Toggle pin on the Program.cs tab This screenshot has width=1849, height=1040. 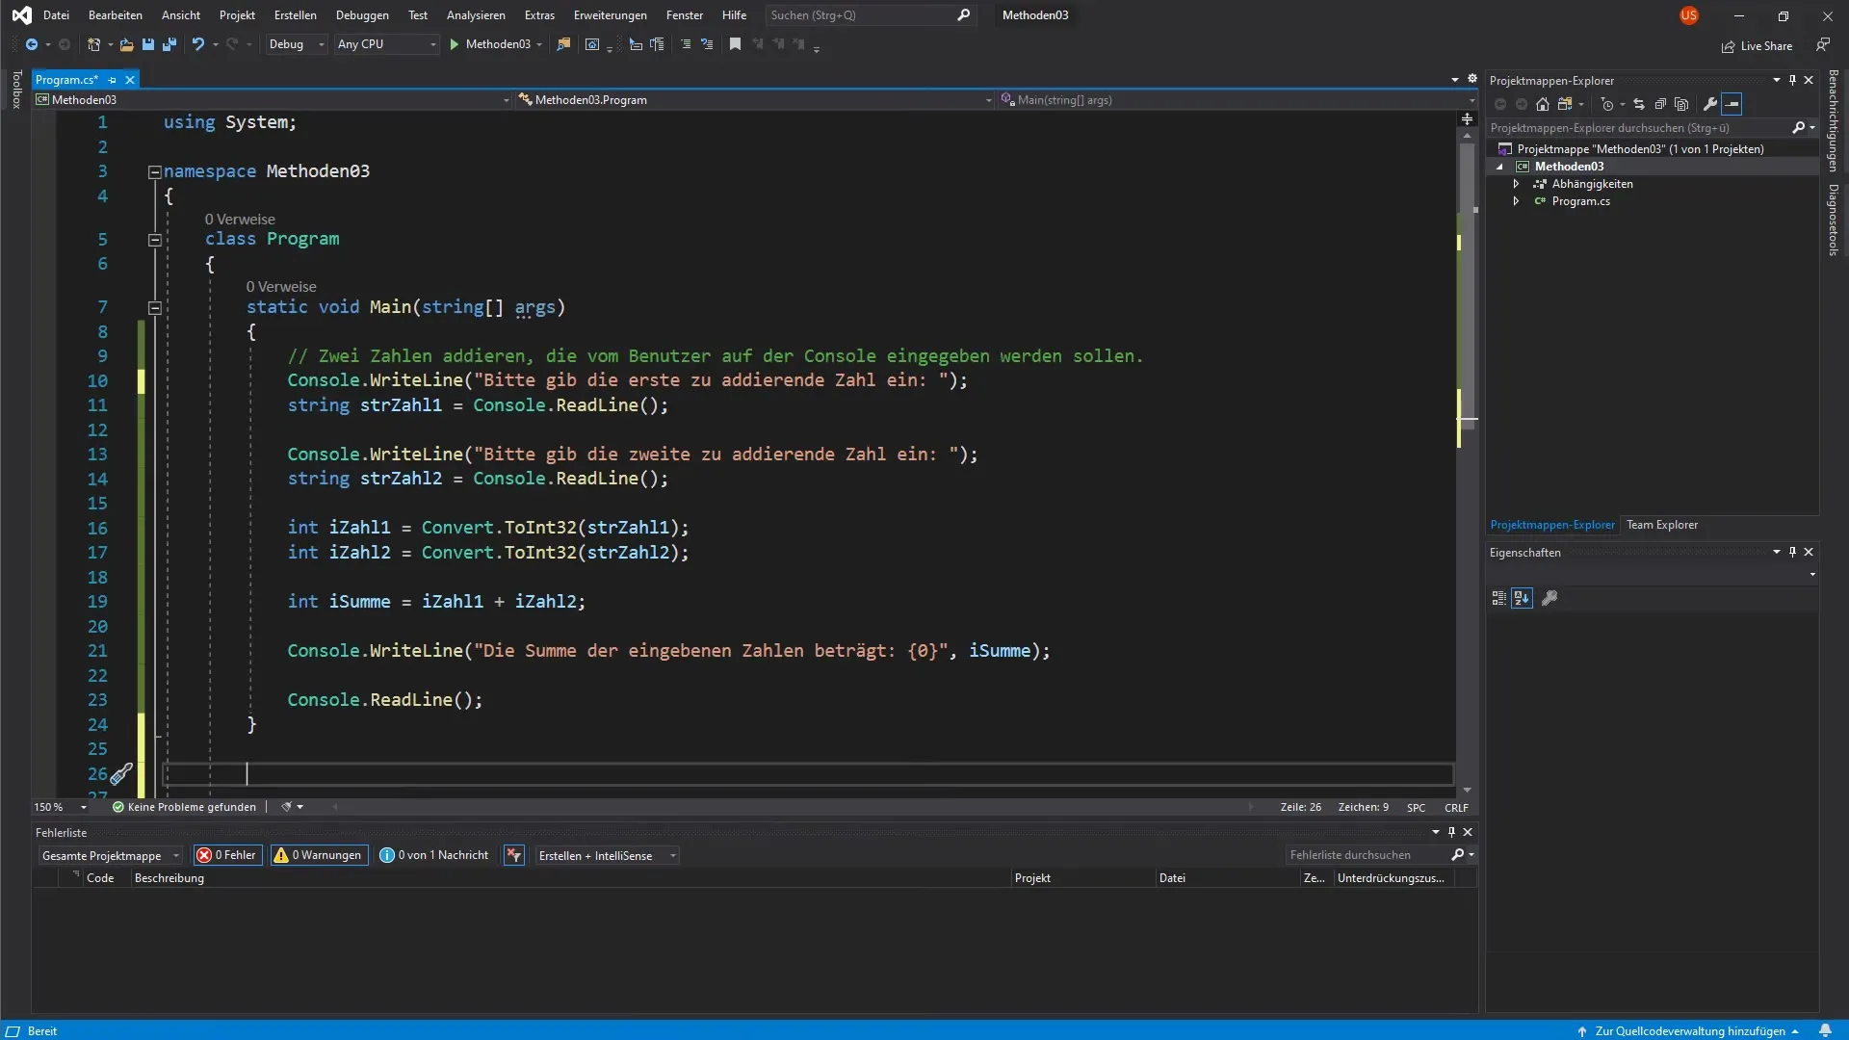click(113, 80)
